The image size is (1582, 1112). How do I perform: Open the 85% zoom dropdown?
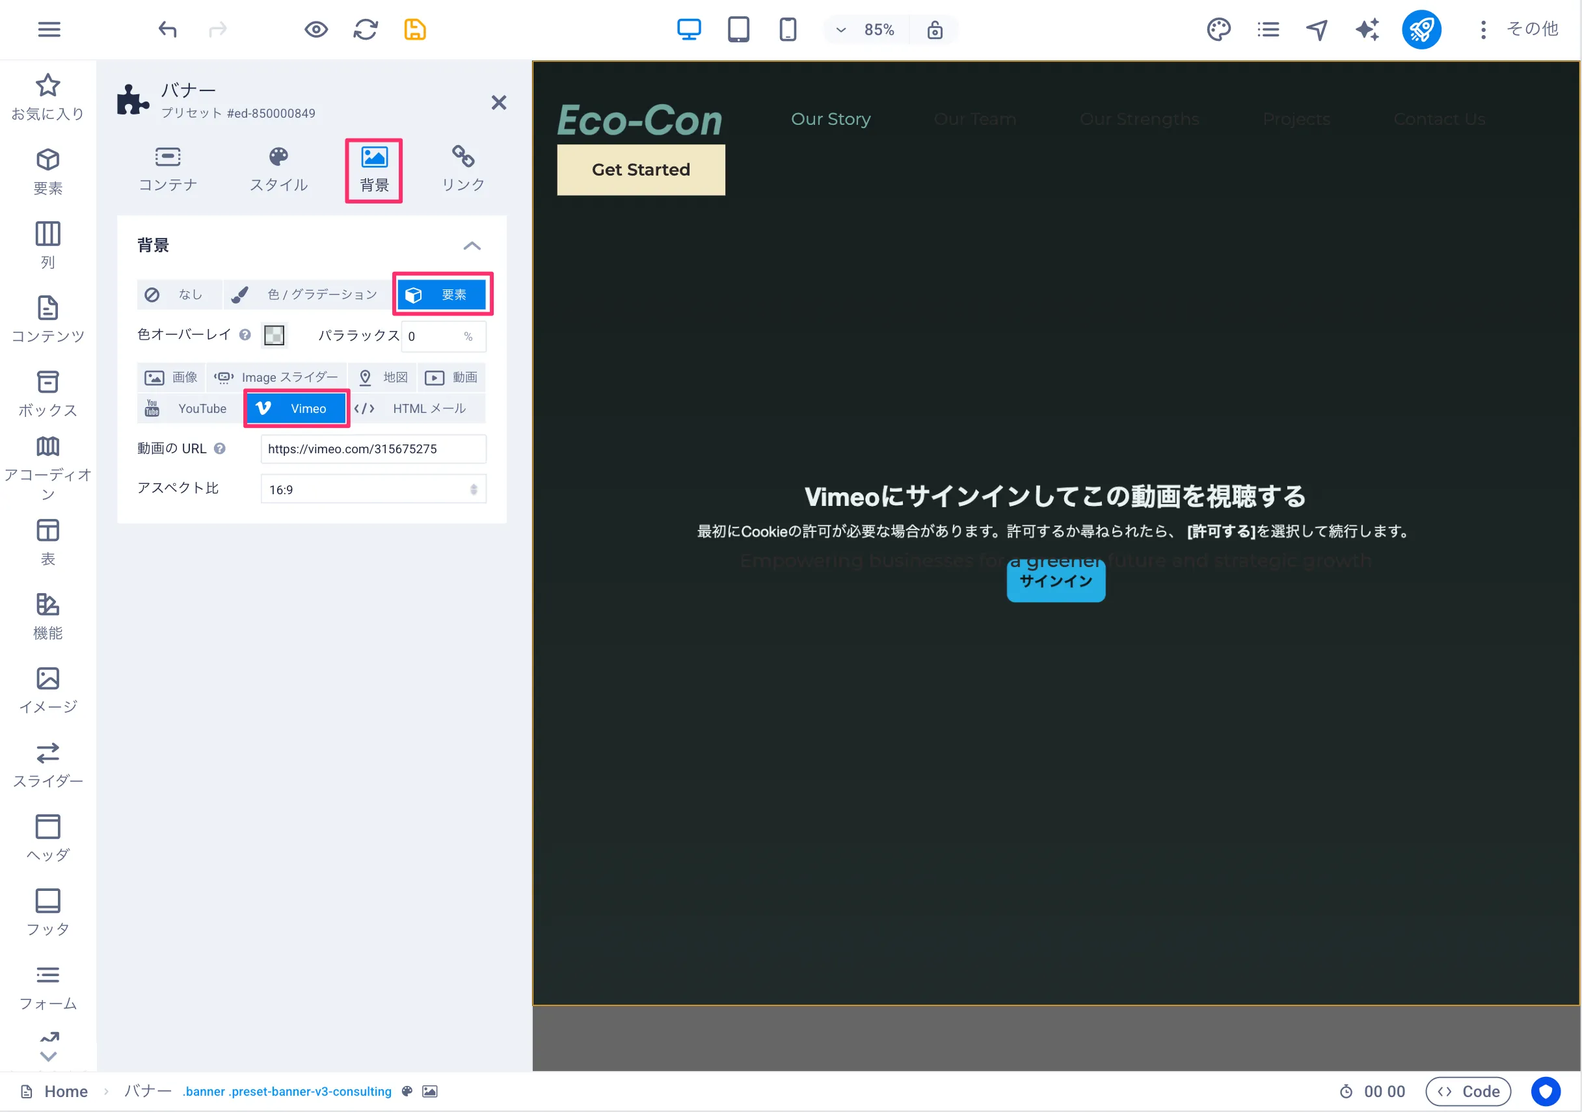(865, 30)
